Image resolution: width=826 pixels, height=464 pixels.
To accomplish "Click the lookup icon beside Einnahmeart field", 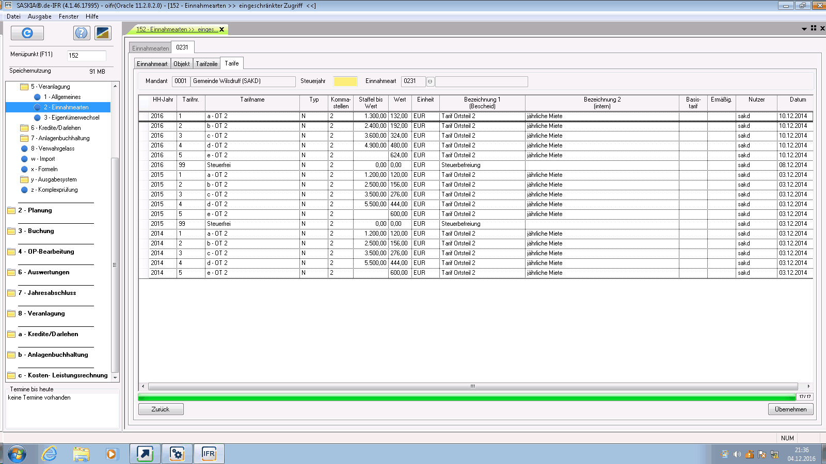I will (x=430, y=81).
